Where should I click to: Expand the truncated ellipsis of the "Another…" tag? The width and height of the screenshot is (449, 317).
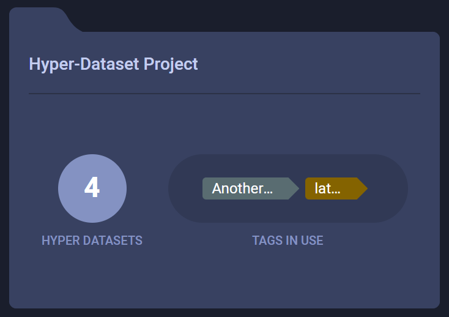(x=267, y=190)
